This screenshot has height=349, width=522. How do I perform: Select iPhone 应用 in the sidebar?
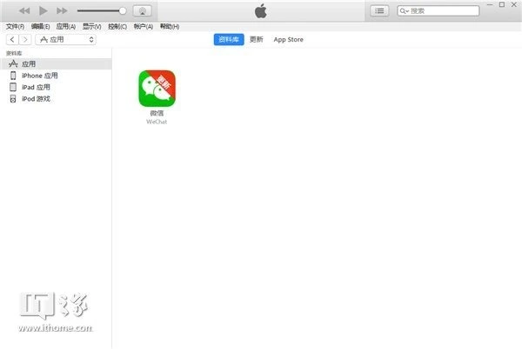(40, 76)
